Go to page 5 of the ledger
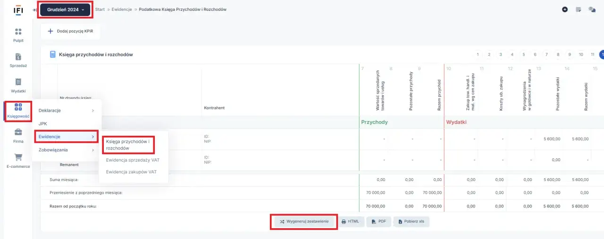604x239 pixels. pyautogui.click(x=524, y=55)
